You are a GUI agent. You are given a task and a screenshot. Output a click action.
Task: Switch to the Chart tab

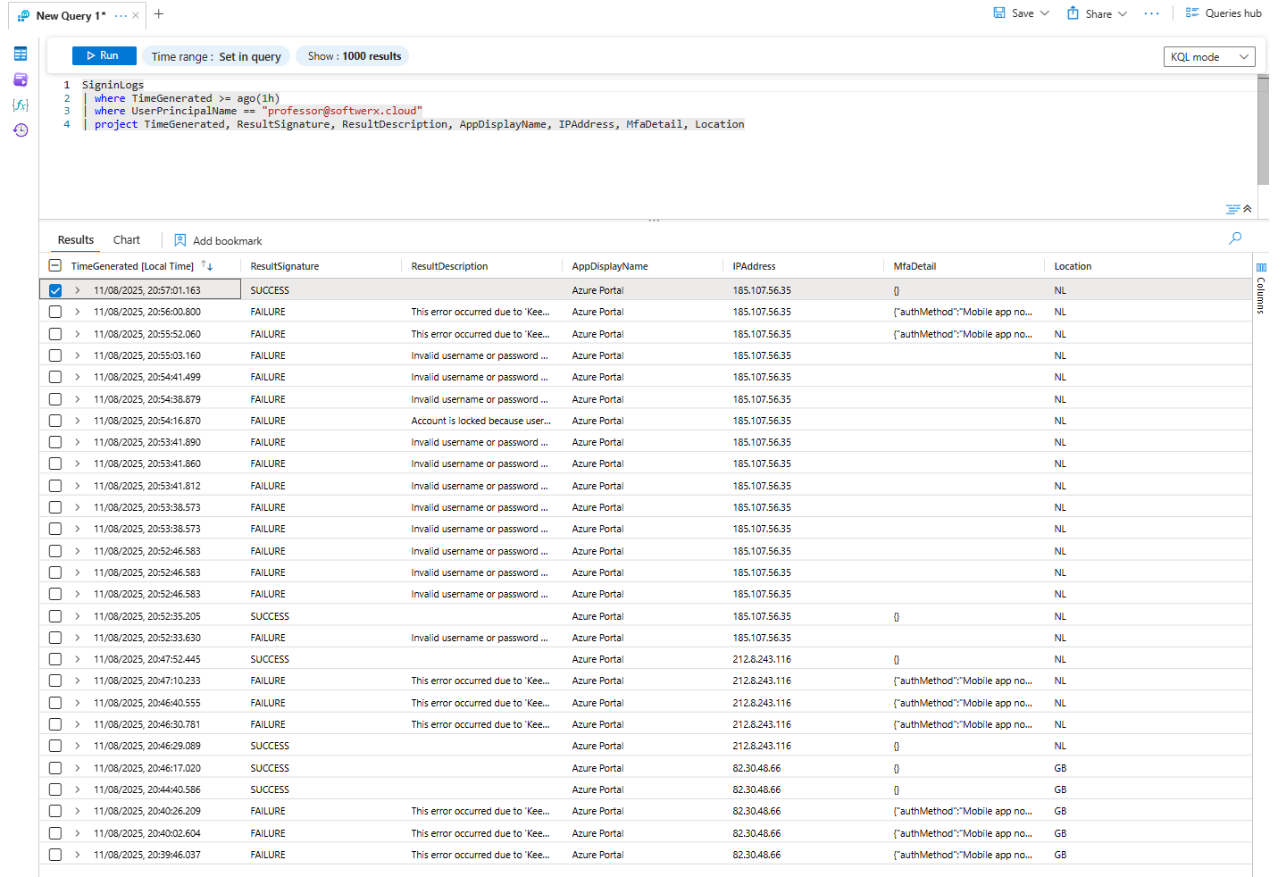point(127,240)
